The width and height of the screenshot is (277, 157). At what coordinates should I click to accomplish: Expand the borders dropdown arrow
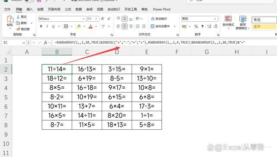(x=72, y=26)
